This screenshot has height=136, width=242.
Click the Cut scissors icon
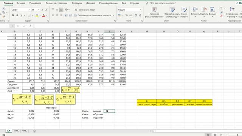coord(3,8)
